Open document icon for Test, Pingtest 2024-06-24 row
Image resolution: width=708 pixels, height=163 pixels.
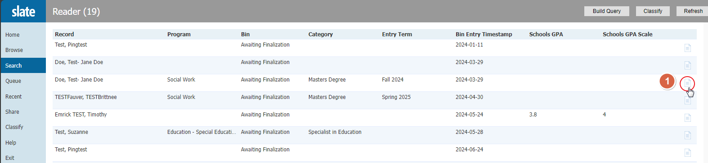click(687, 153)
